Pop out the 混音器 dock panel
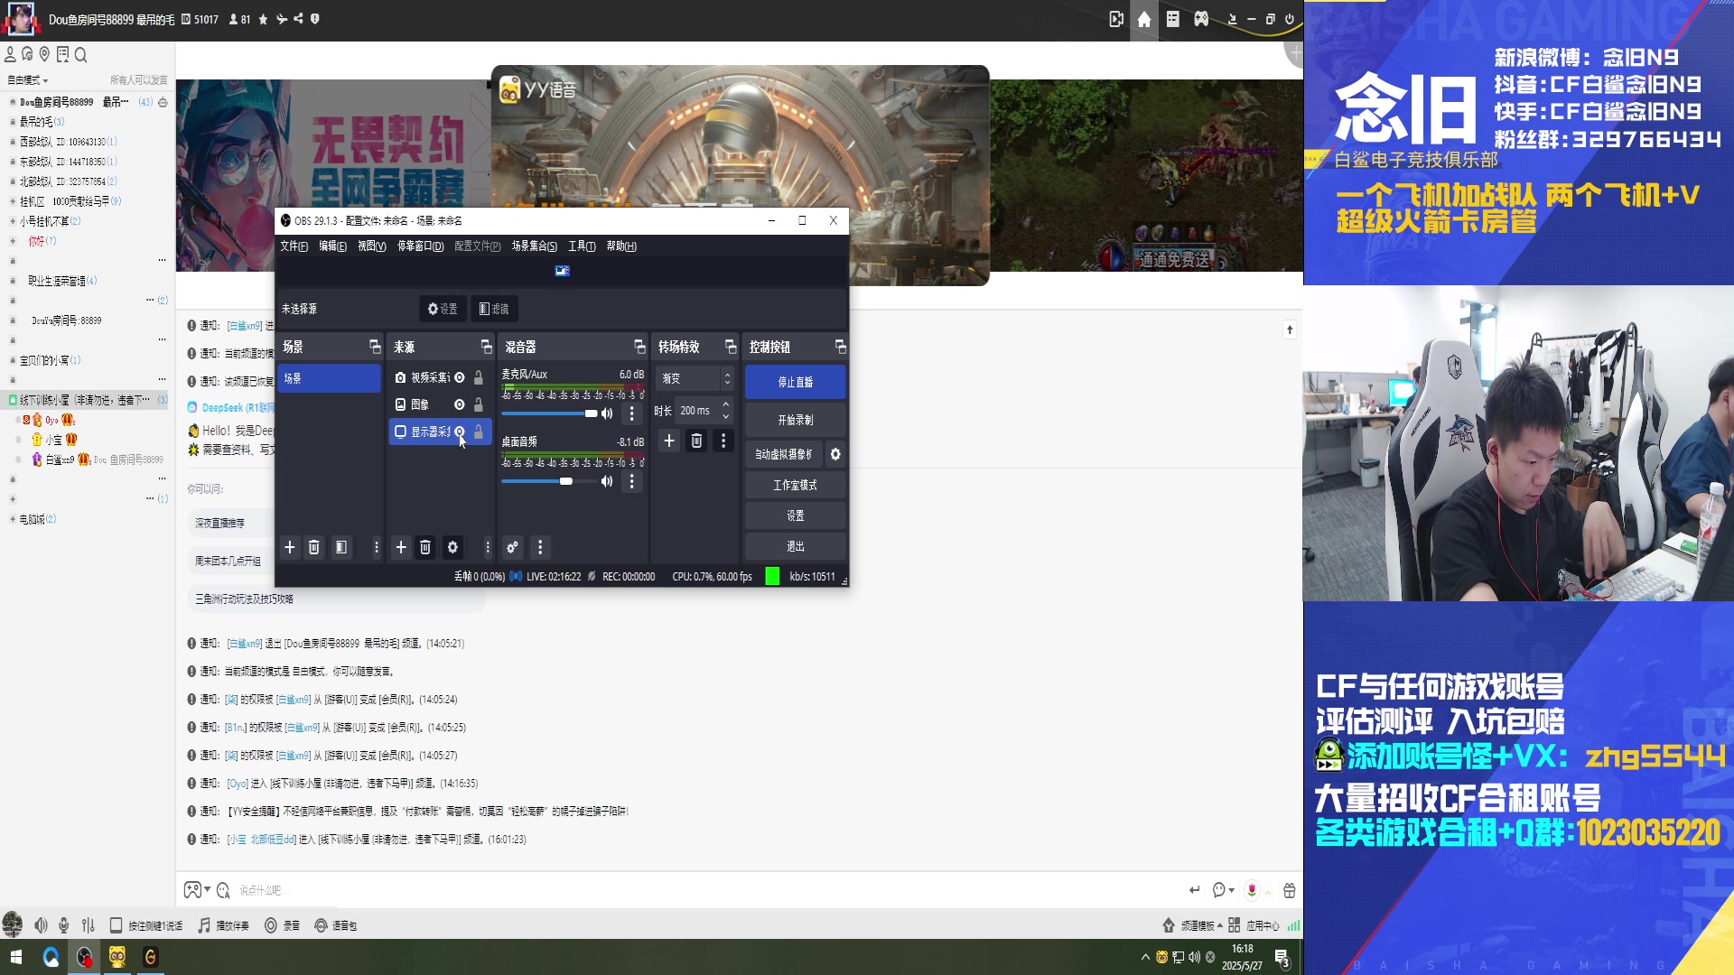 pyautogui.click(x=639, y=347)
